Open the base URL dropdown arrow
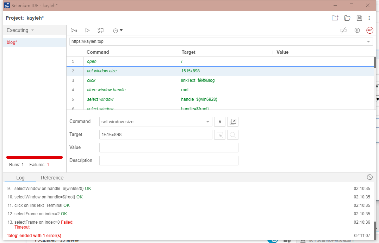 coord(368,42)
